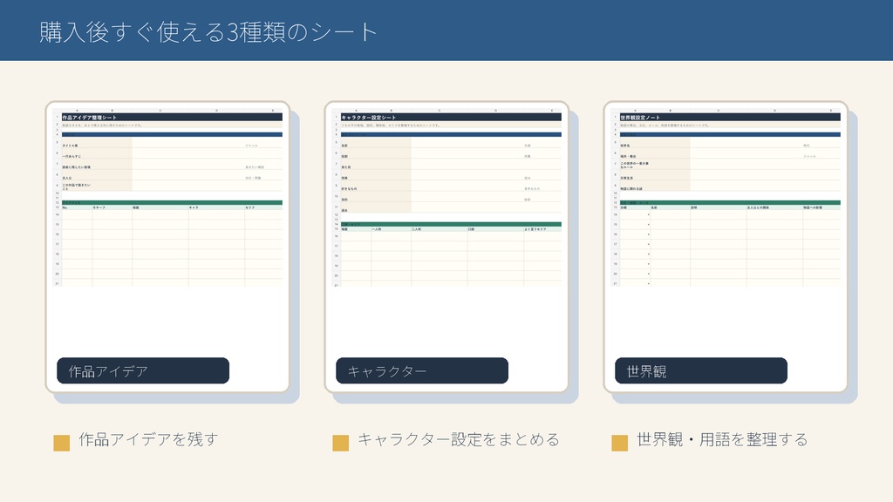Open row 17 dropdown arrow in 世界観設定ノート sheet
The image size is (893, 502).
pos(648,244)
